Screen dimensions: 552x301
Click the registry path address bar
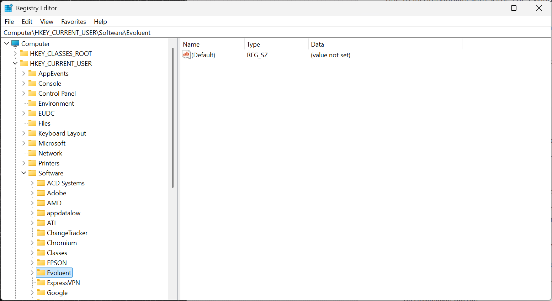point(249,33)
